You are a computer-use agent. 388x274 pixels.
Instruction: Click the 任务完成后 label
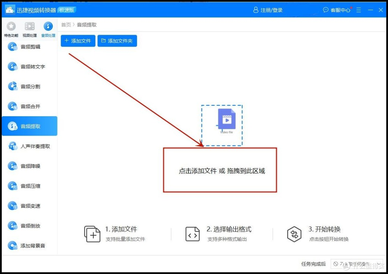click(314, 264)
